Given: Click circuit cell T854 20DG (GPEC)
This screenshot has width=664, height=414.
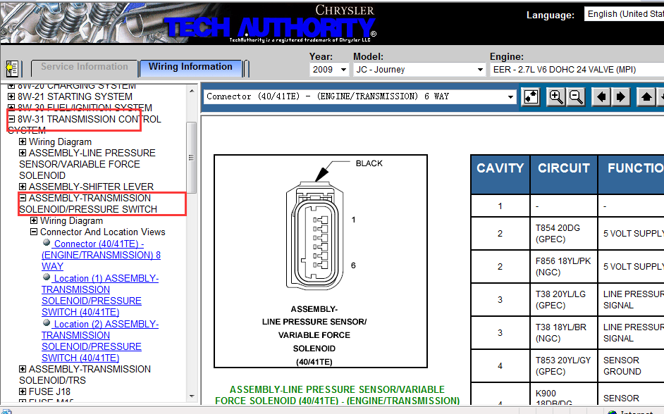Looking at the screenshot, I should click(564, 234).
